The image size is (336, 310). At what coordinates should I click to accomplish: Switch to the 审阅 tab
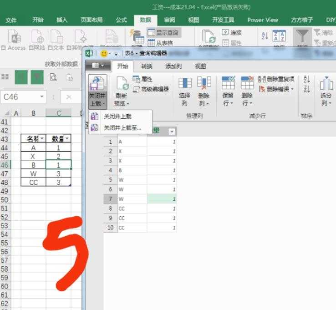click(x=169, y=20)
